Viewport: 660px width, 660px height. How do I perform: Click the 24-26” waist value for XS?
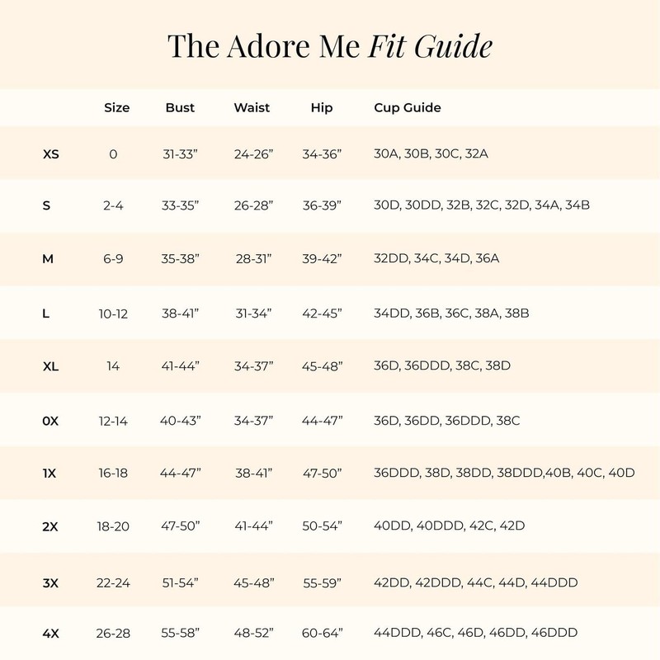[252, 153]
